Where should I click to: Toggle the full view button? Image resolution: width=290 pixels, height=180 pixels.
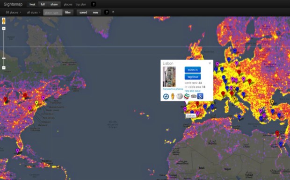pos(43,4)
